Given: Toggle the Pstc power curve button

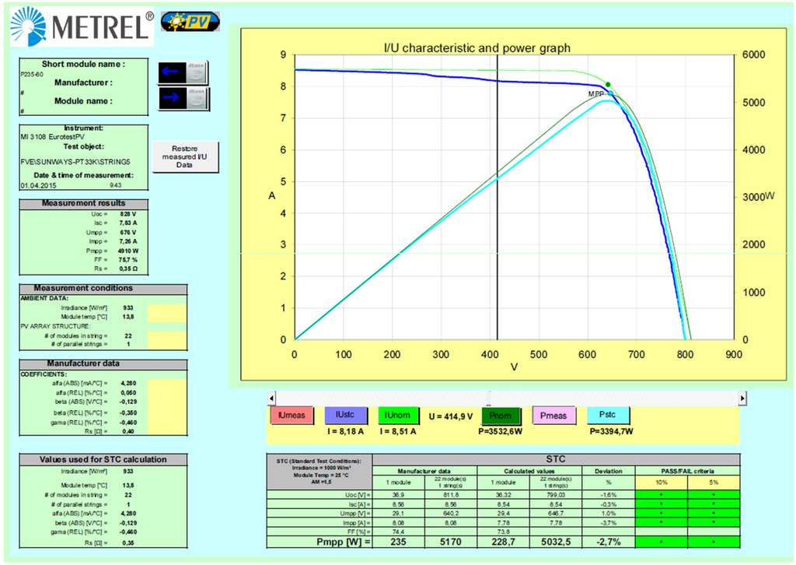Looking at the screenshot, I should (609, 416).
